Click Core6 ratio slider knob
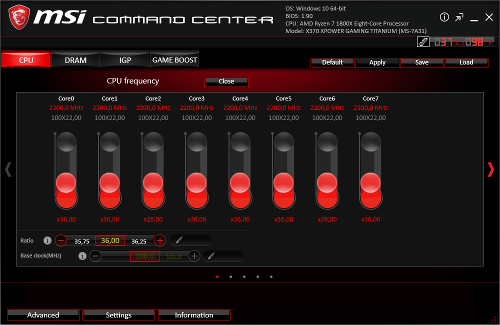The width and height of the screenshot is (500, 325). click(x=327, y=182)
